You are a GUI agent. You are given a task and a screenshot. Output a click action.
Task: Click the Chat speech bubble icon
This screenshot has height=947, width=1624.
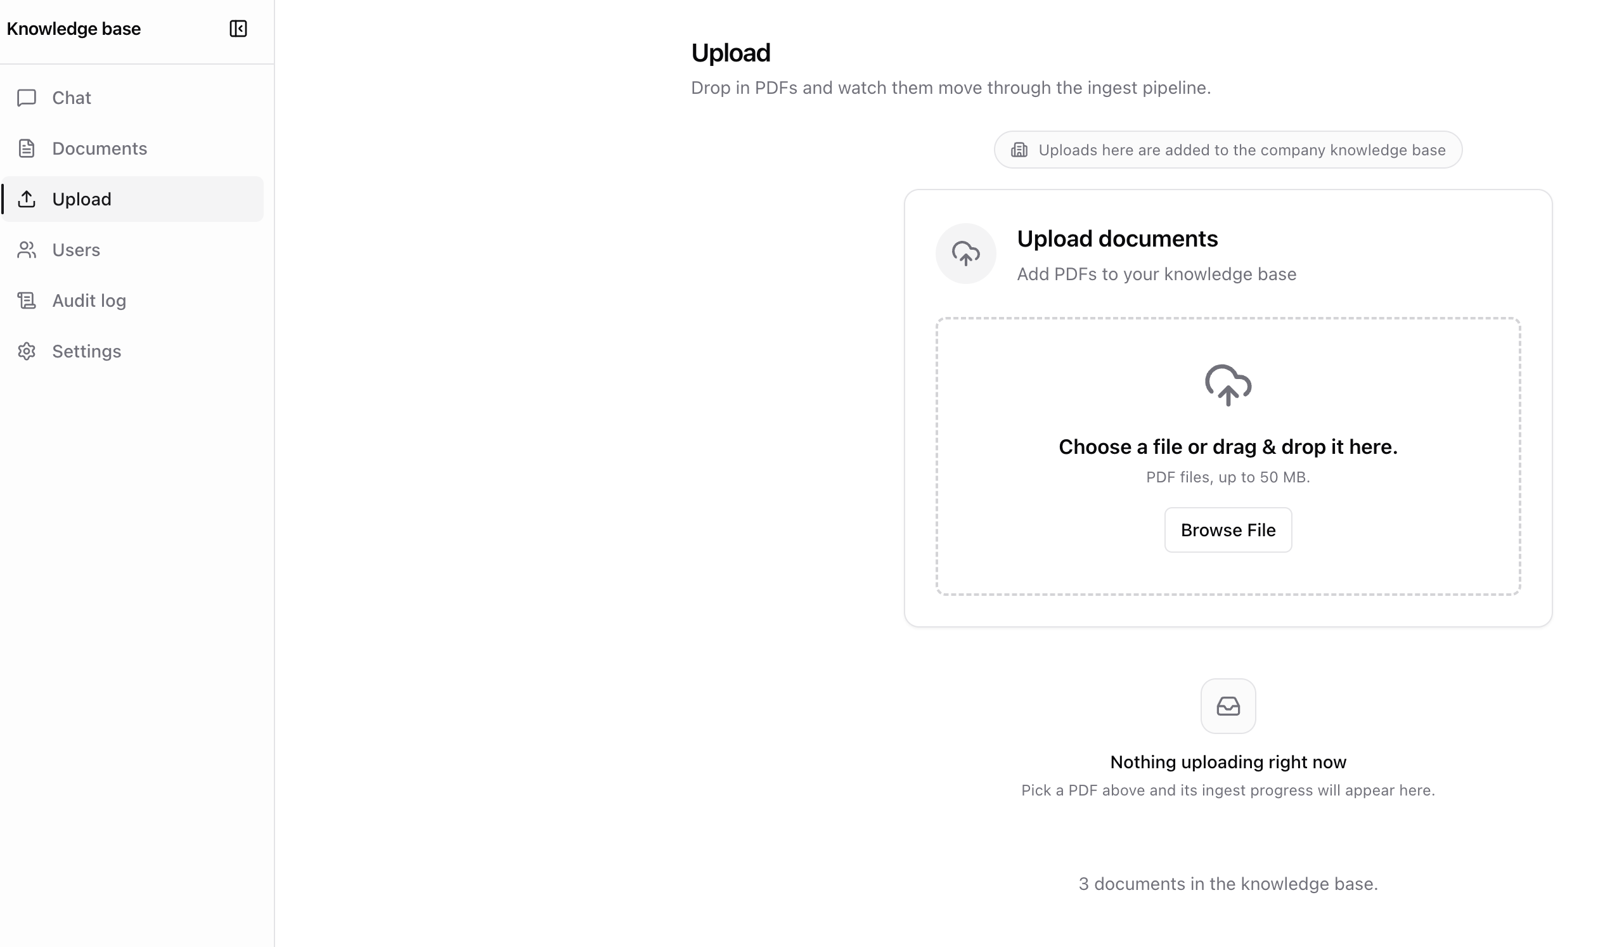[x=27, y=98]
